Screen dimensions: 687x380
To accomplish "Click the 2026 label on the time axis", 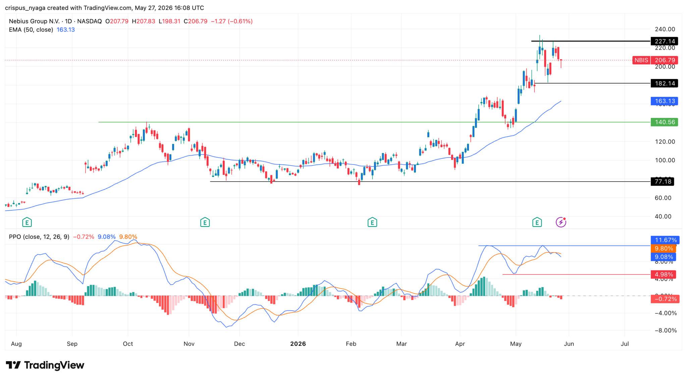I will point(298,344).
